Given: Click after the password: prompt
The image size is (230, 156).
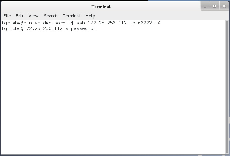Looking at the screenshot, I should click(99, 28).
